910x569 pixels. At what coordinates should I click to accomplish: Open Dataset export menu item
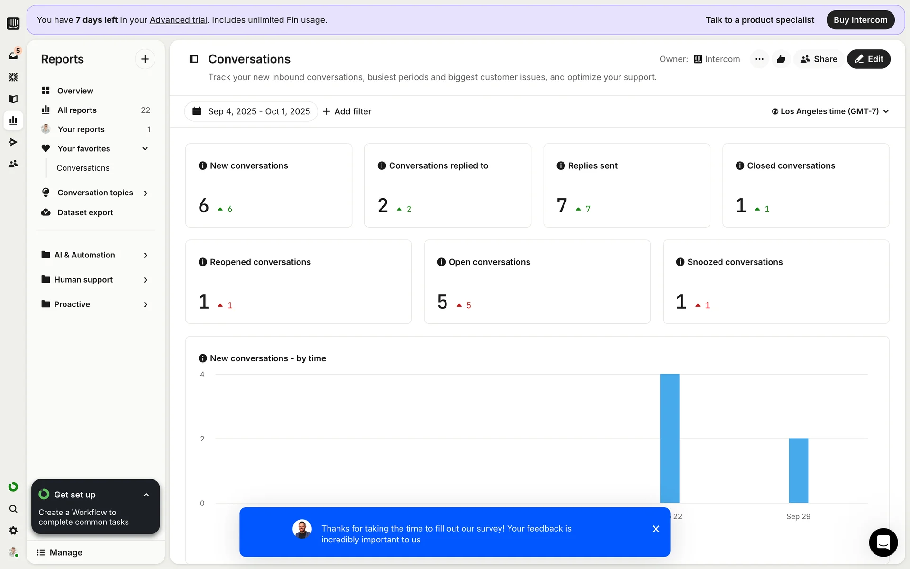click(85, 212)
